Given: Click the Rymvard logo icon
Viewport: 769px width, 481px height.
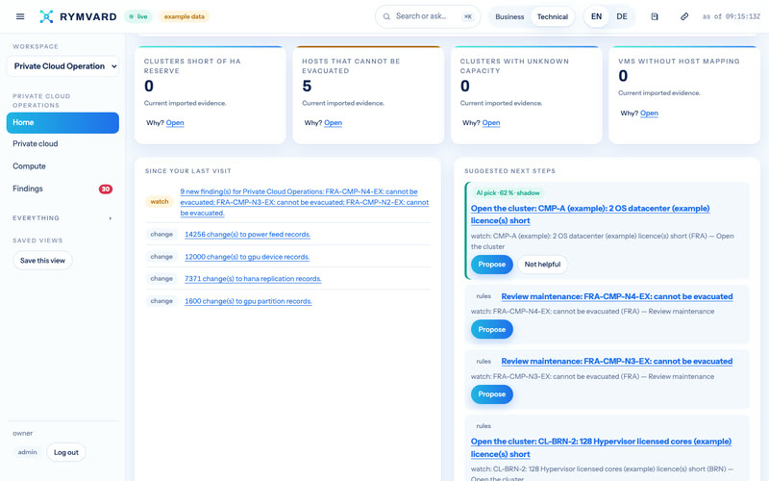Looking at the screenshot, I should (x=46, y=16).
